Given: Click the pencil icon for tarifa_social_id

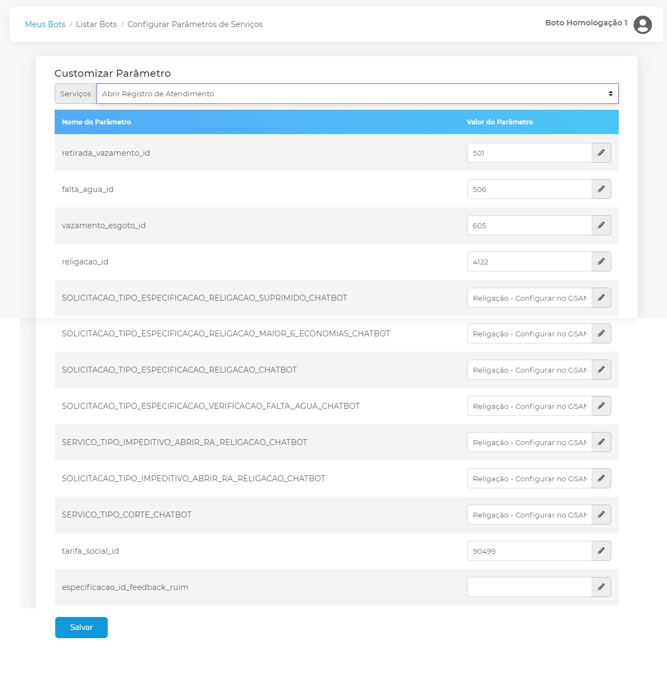Looking at the screenshot, I should tap(601, 551).
